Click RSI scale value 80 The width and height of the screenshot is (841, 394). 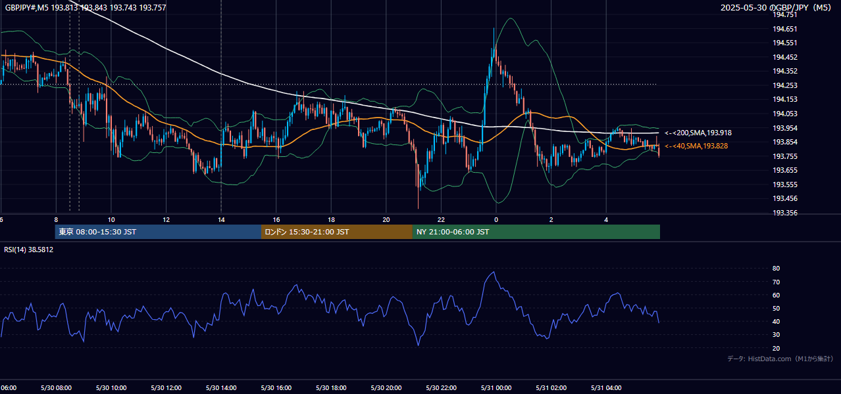pyautogui.click(x=776, y=269)
